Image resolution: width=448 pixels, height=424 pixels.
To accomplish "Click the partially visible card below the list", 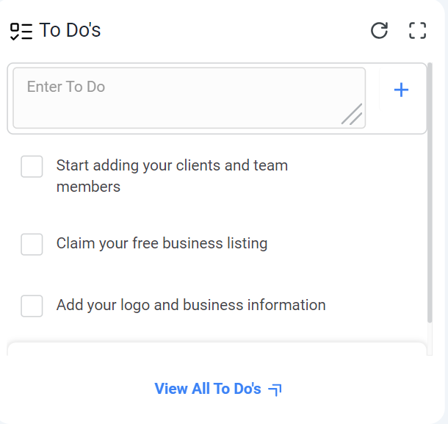I will pos(217,348).
